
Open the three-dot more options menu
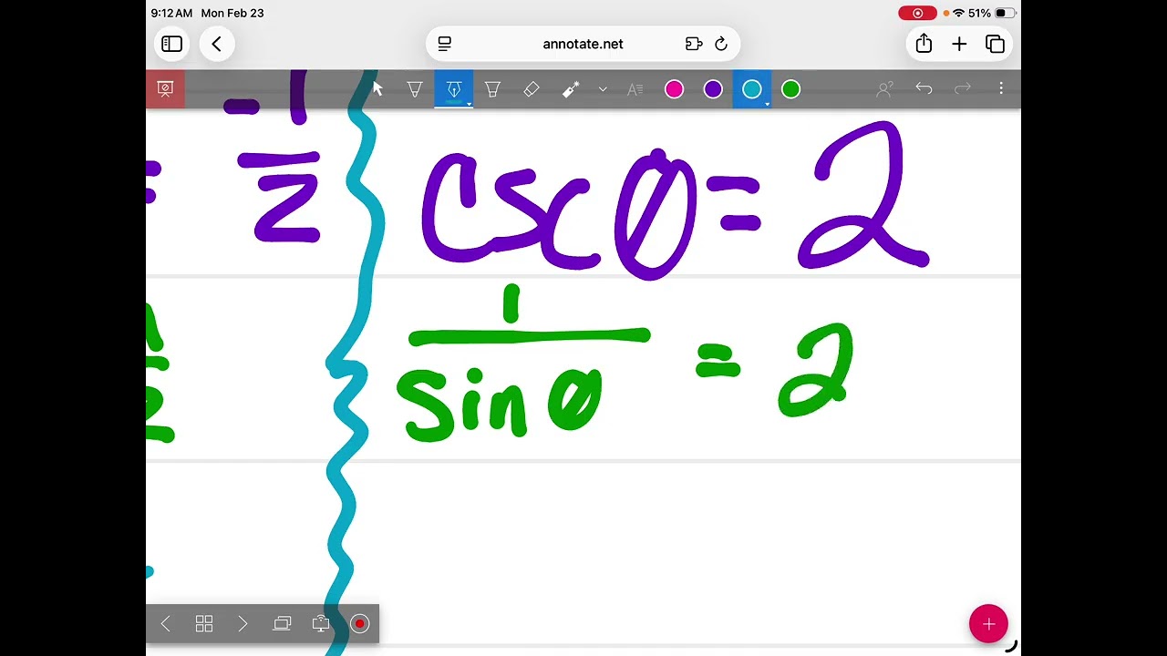tap(1001, 88)
